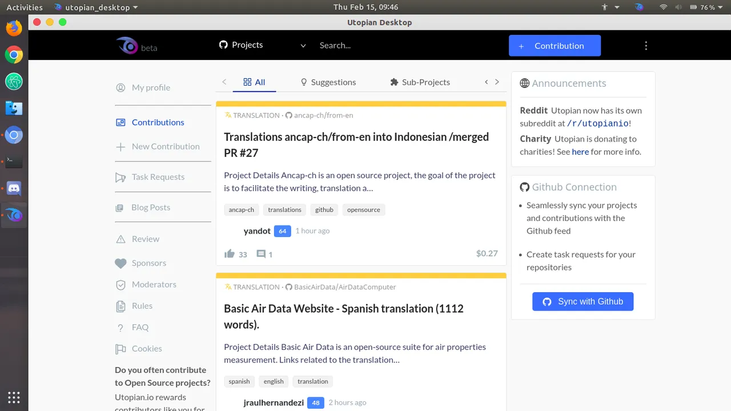This screenshot has width=731, height=411.
Task: Open Basic Air Data Spanish translation post
Action: coord(344,316)
